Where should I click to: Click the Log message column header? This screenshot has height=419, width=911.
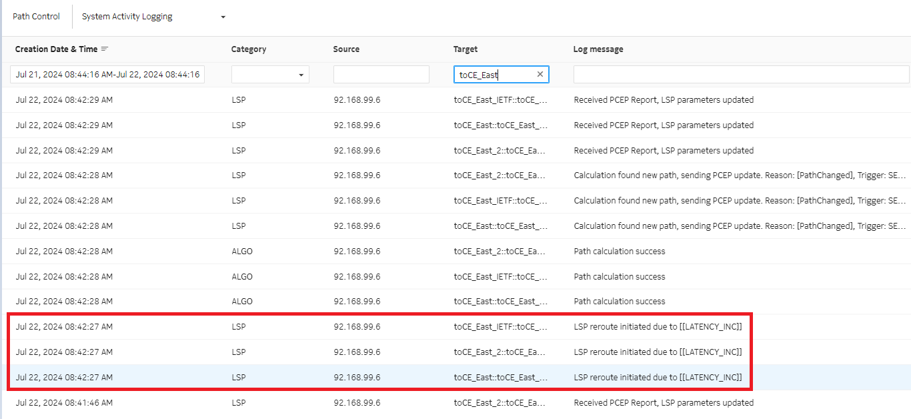pyautogui.click(x=598, y=49)
